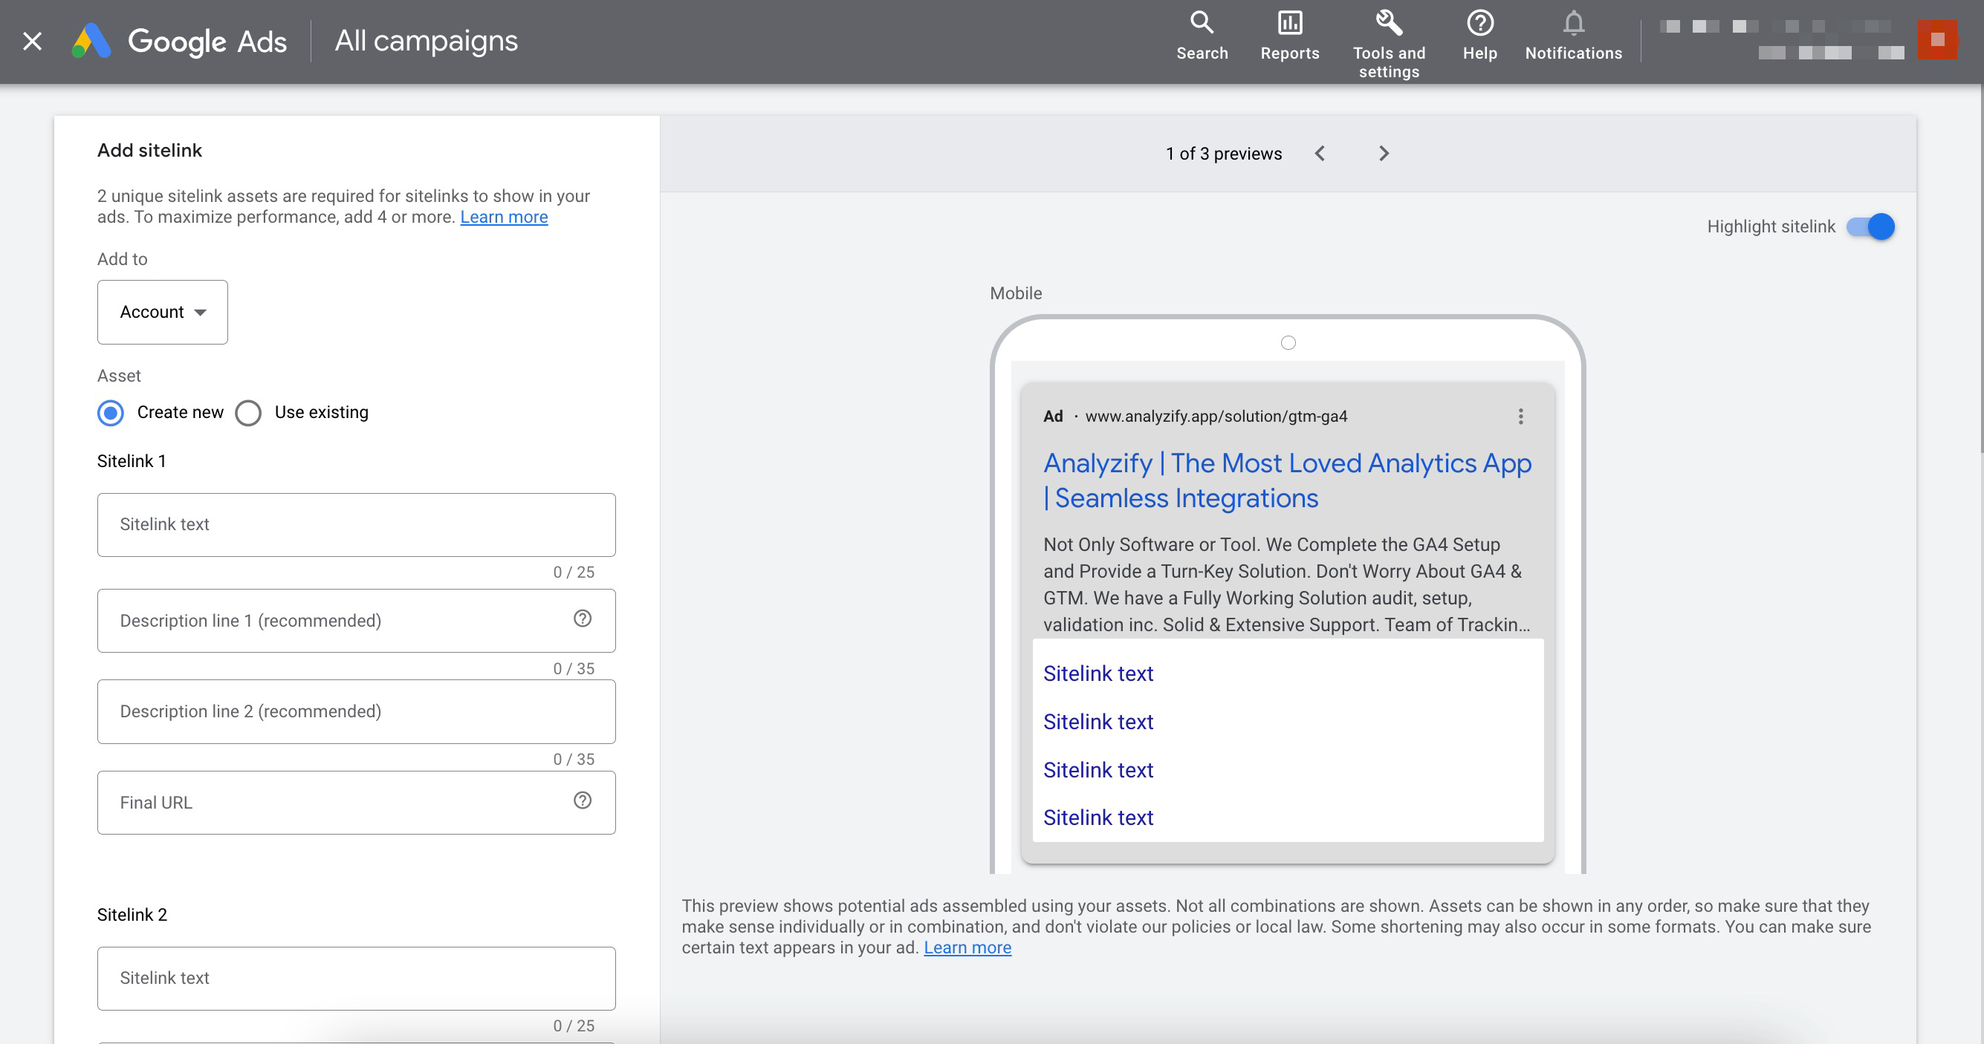Show Notifications bell
Screen dimensions: 1984x1044
1573,36
